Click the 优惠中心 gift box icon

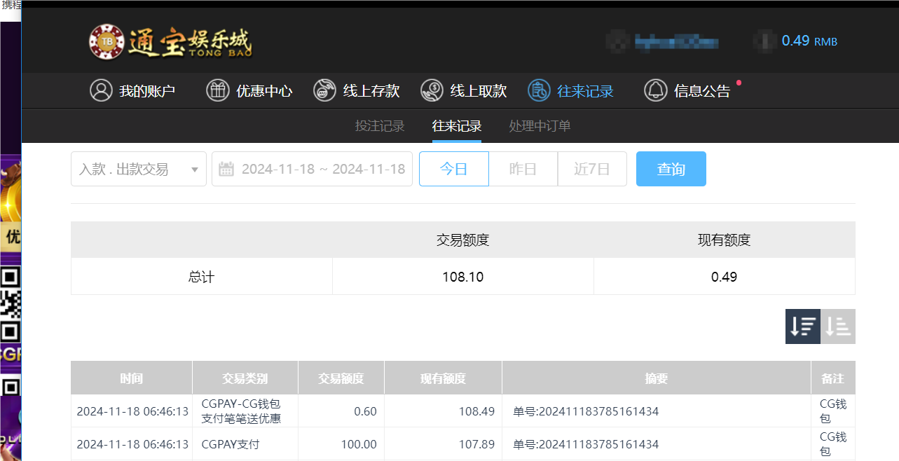[218, 90]
